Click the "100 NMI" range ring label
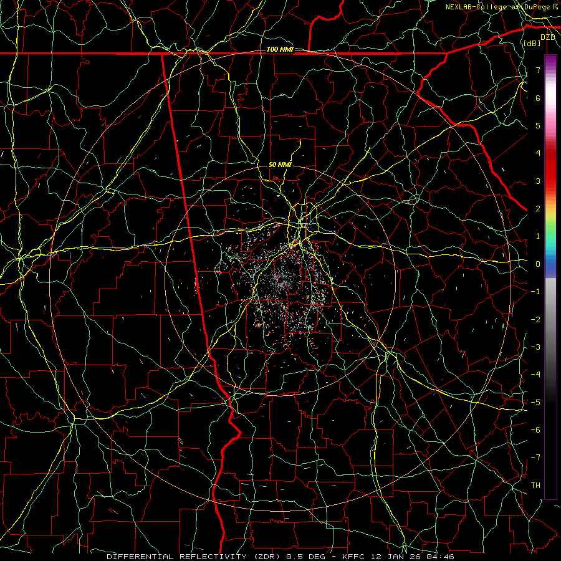Viewport: 561px width, 561px height. tap(280, 49)
